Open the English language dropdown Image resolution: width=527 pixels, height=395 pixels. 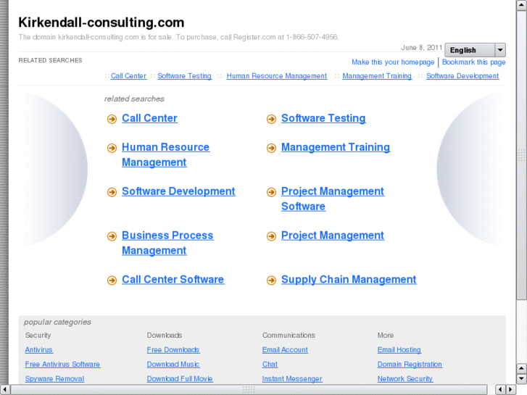(x=469, y=50)
